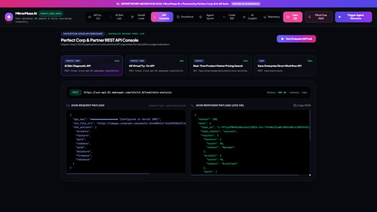The image size is (377, 212).
Task: Click the Pitch Cue HUD button
Action: (x=319, y=17)
